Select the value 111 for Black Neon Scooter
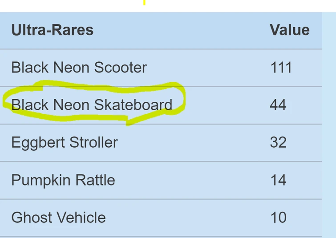This screenshot has height=238, width=336. (281, 68)
